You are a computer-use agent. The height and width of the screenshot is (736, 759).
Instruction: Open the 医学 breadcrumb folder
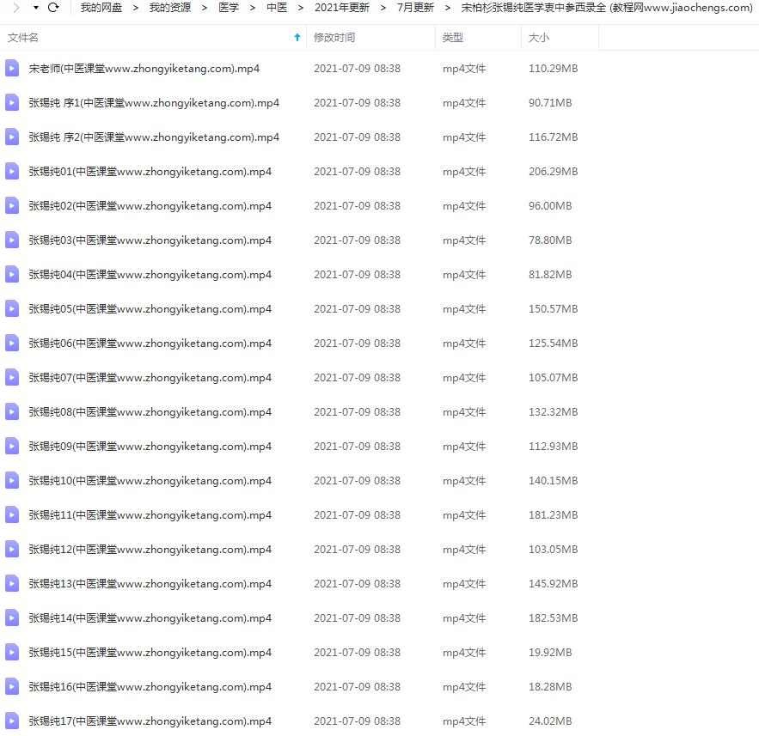click(229, 8)
